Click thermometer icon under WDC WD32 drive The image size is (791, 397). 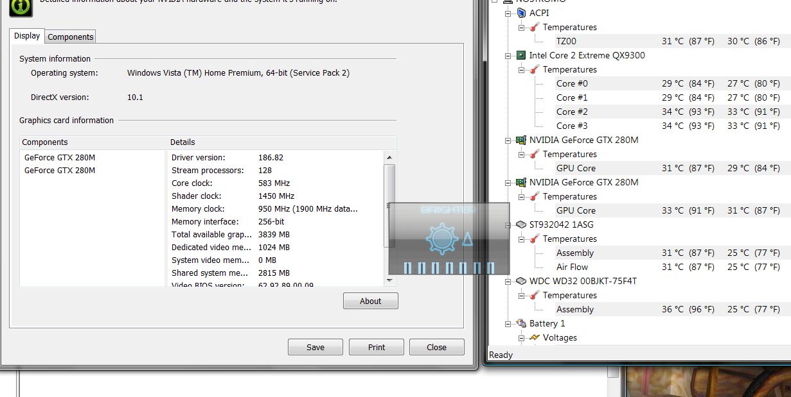(535, 295)
